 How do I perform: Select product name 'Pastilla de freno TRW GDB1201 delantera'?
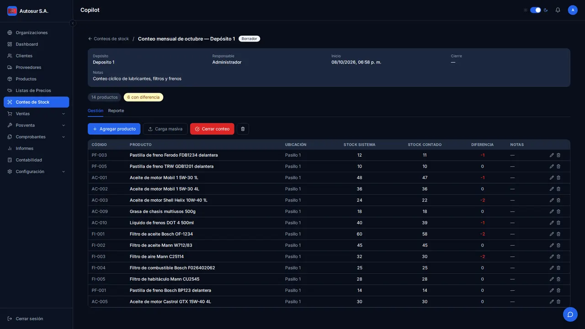click(x=171, y=166)
